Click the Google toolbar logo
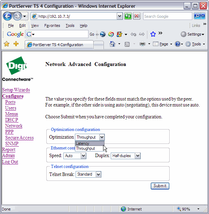The height and width of the screenshot is (214, 209). coord(15,34)
